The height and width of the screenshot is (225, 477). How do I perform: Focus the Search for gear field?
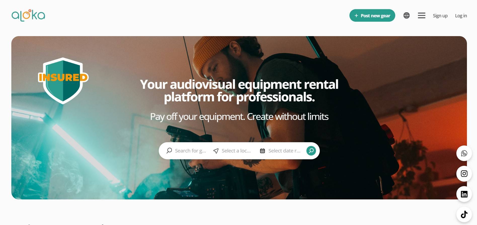186,151
